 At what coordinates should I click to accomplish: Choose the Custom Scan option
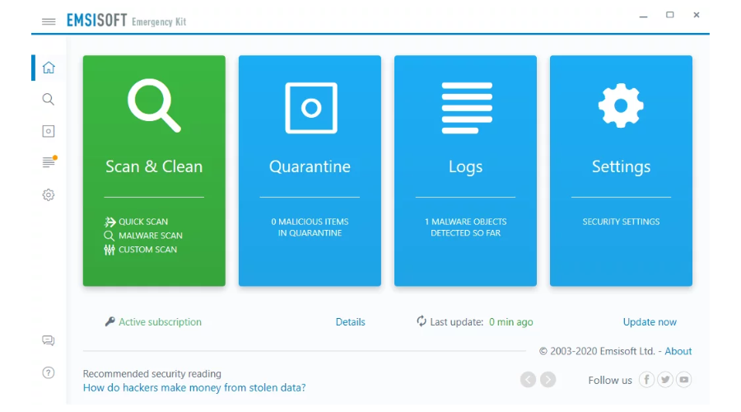tap(140, 250)
